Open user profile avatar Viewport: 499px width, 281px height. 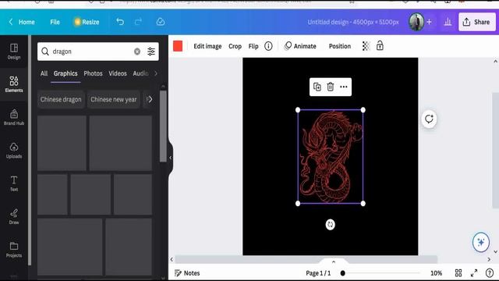tap(416, 22)
